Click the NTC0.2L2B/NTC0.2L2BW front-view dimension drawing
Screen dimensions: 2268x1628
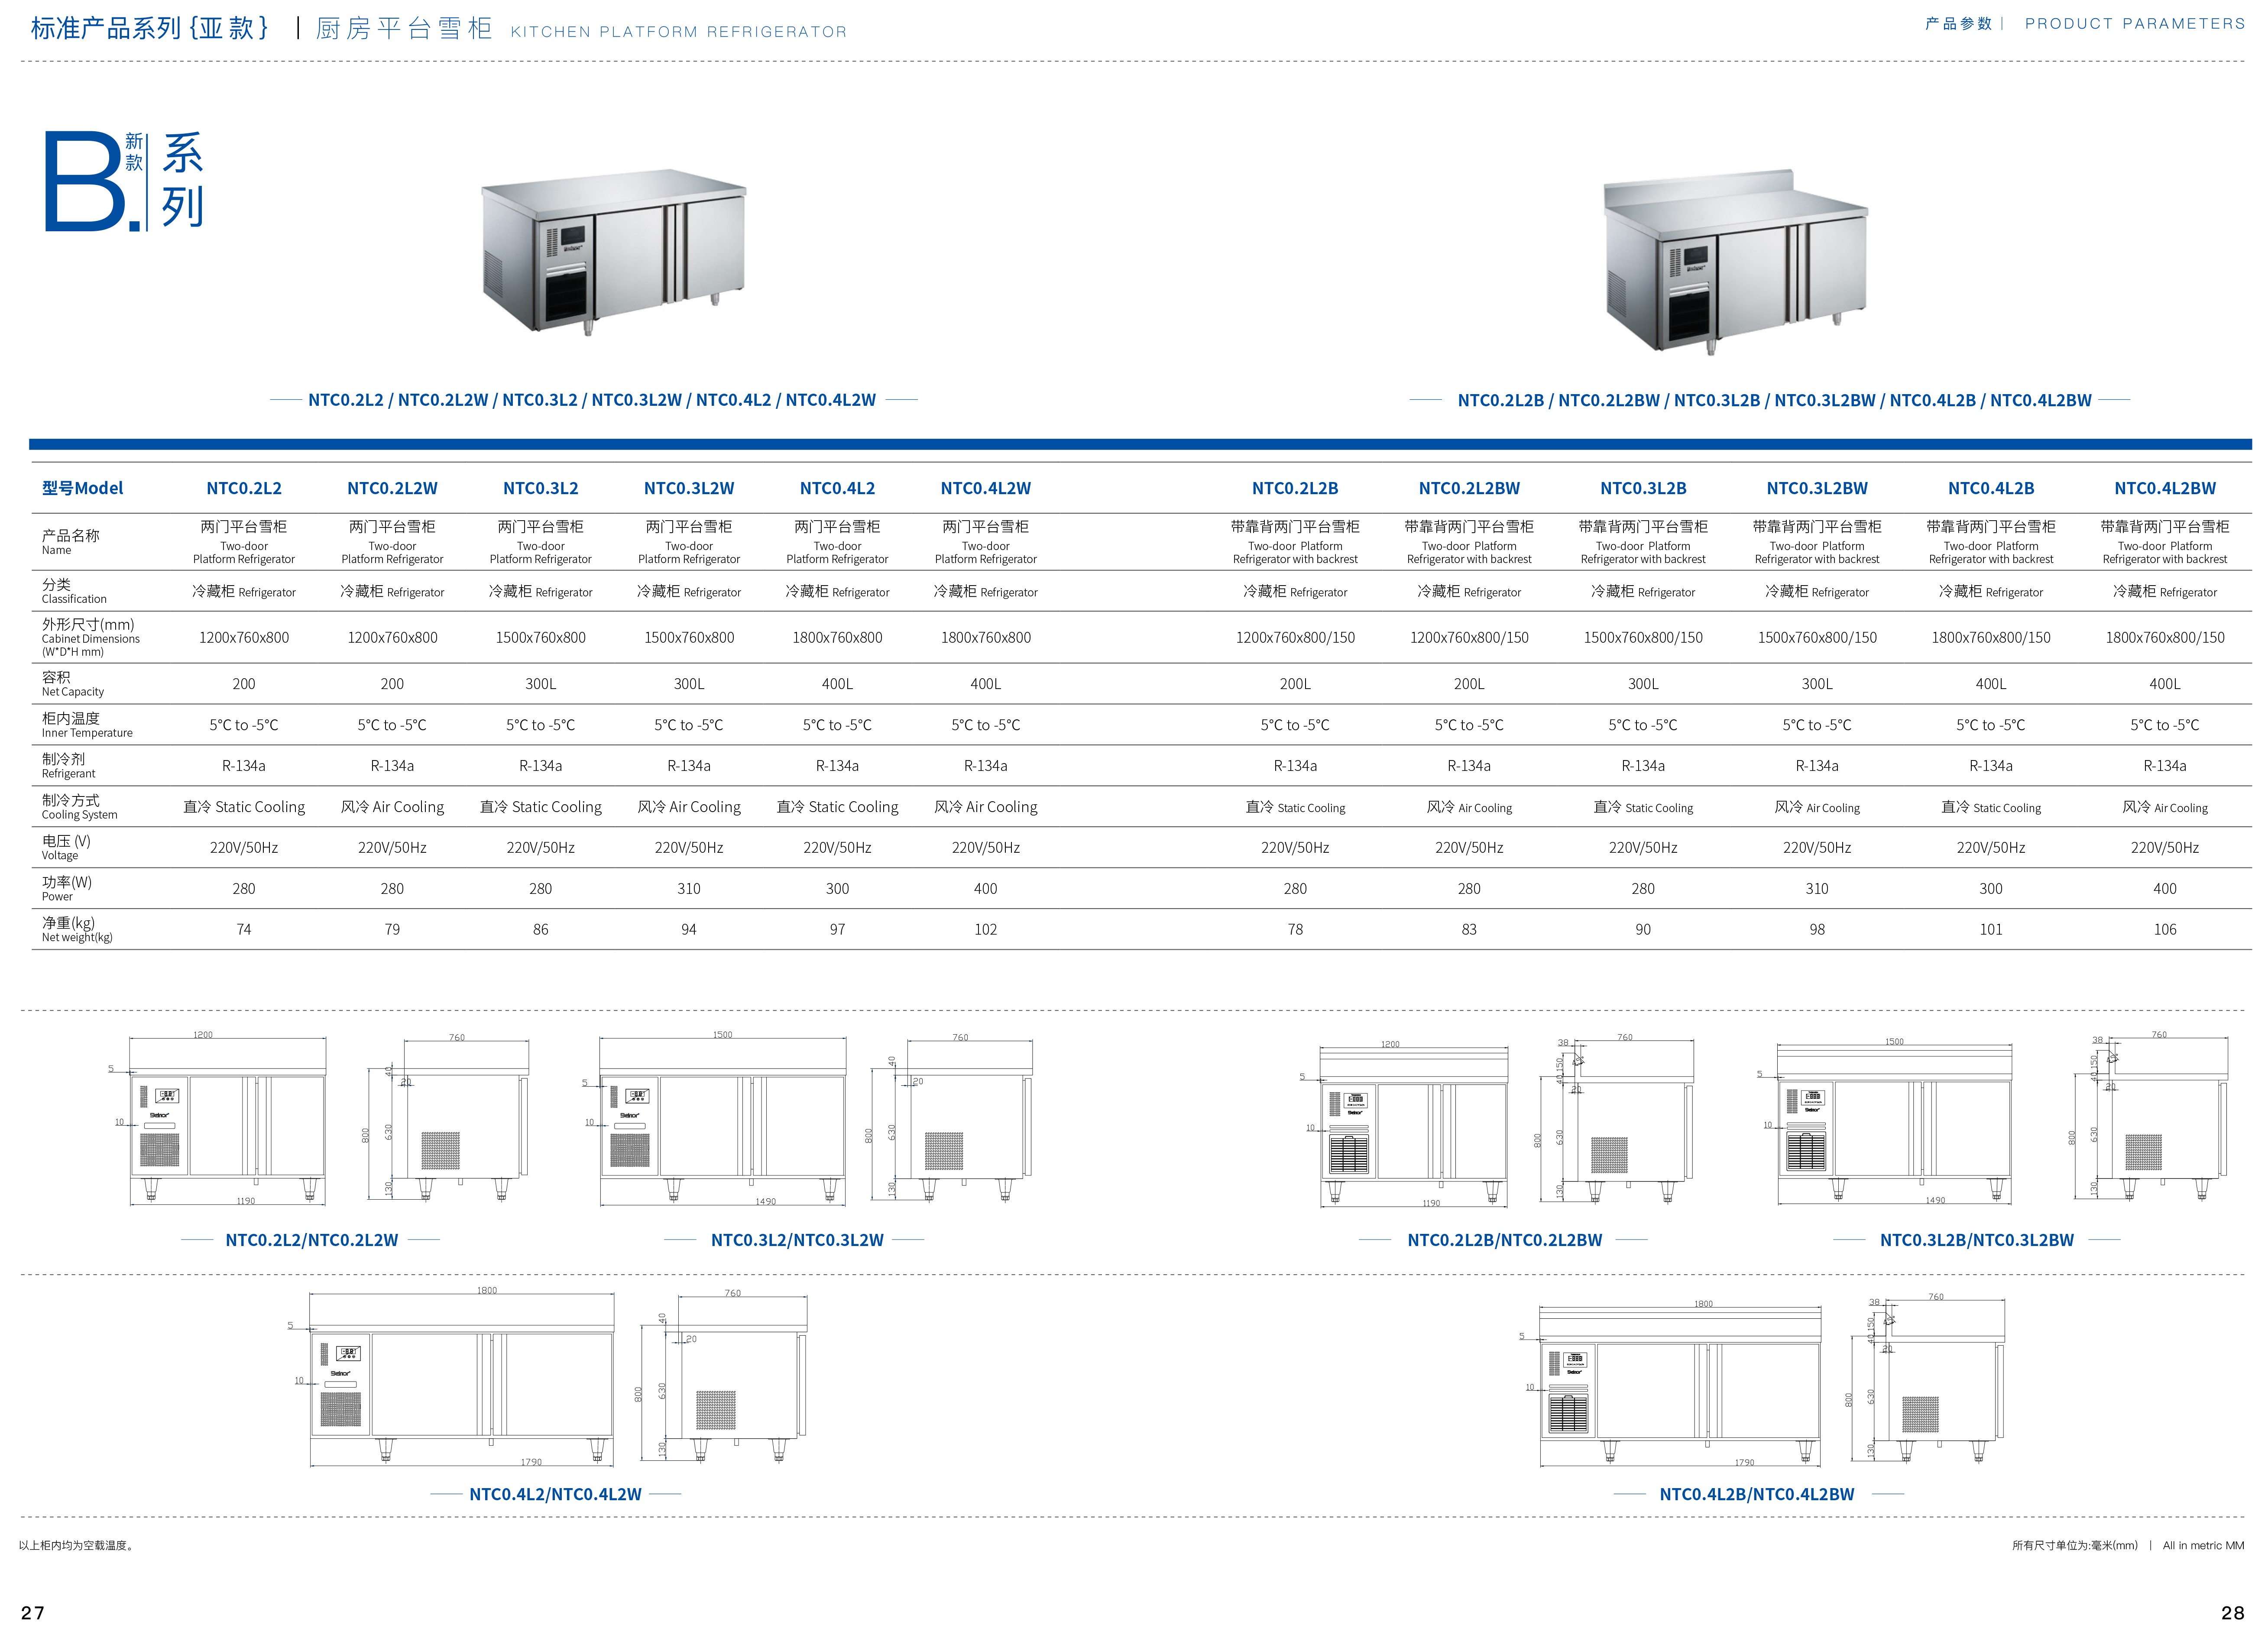(x=1404, y=1123)
